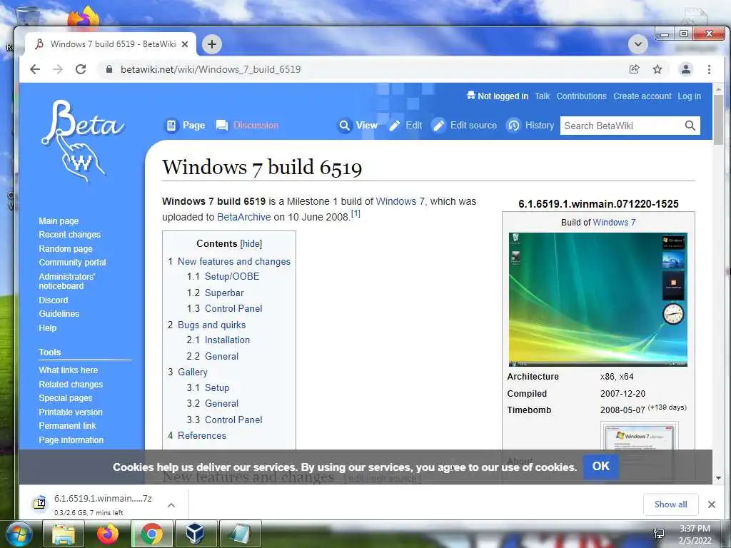Open Recent changes in sidebar

(69, 235)
